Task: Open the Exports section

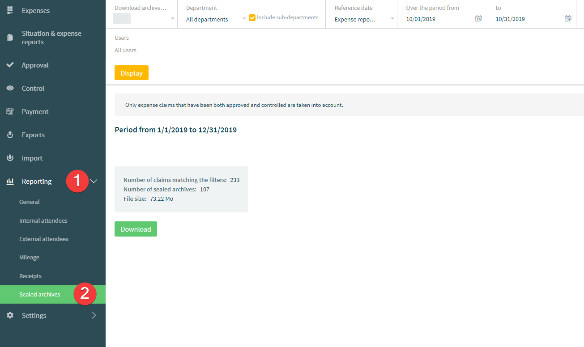Action: coord(33,135)
